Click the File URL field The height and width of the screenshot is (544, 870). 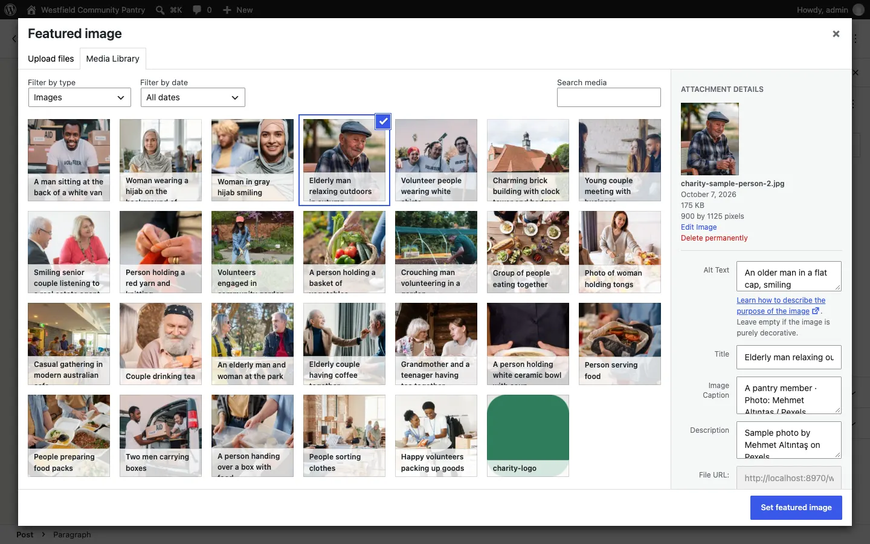coord(789,478)
